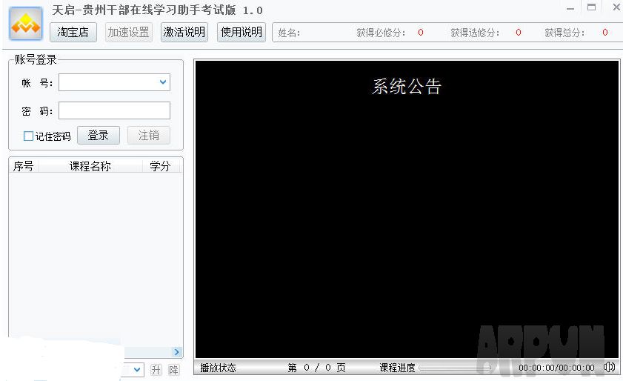
Task: Click the orange diamond application logo
Action: click(x=26, y=24)
